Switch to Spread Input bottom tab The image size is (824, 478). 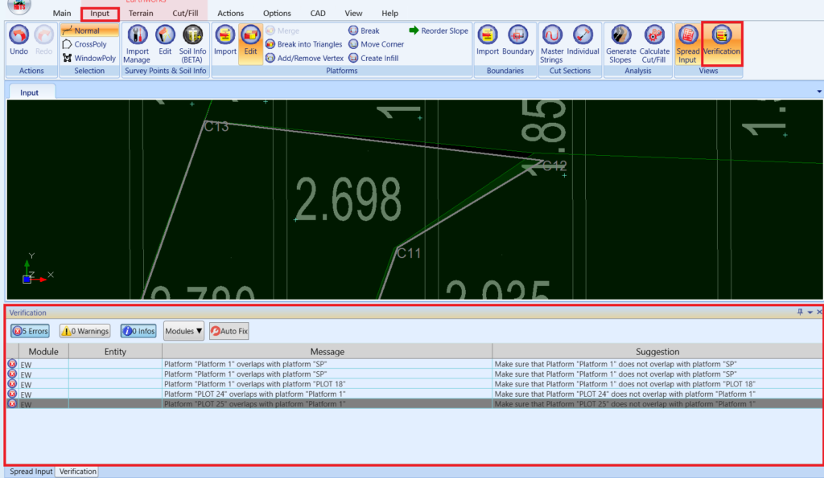pyautogui.click(x=31, y=472)
